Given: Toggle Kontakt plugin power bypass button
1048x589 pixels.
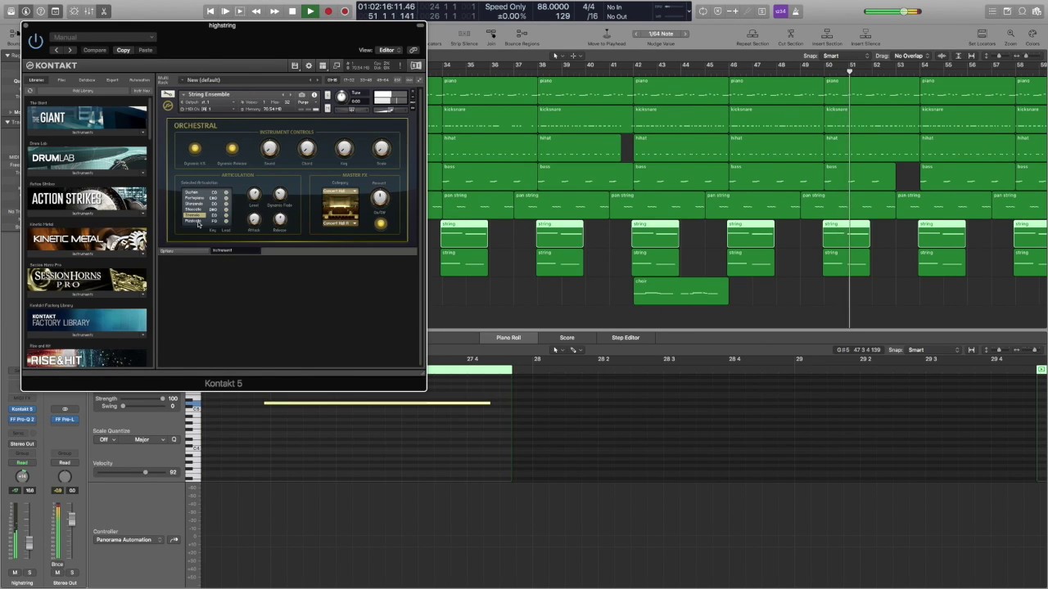Looking at the screenshot, I should [35, 40].
